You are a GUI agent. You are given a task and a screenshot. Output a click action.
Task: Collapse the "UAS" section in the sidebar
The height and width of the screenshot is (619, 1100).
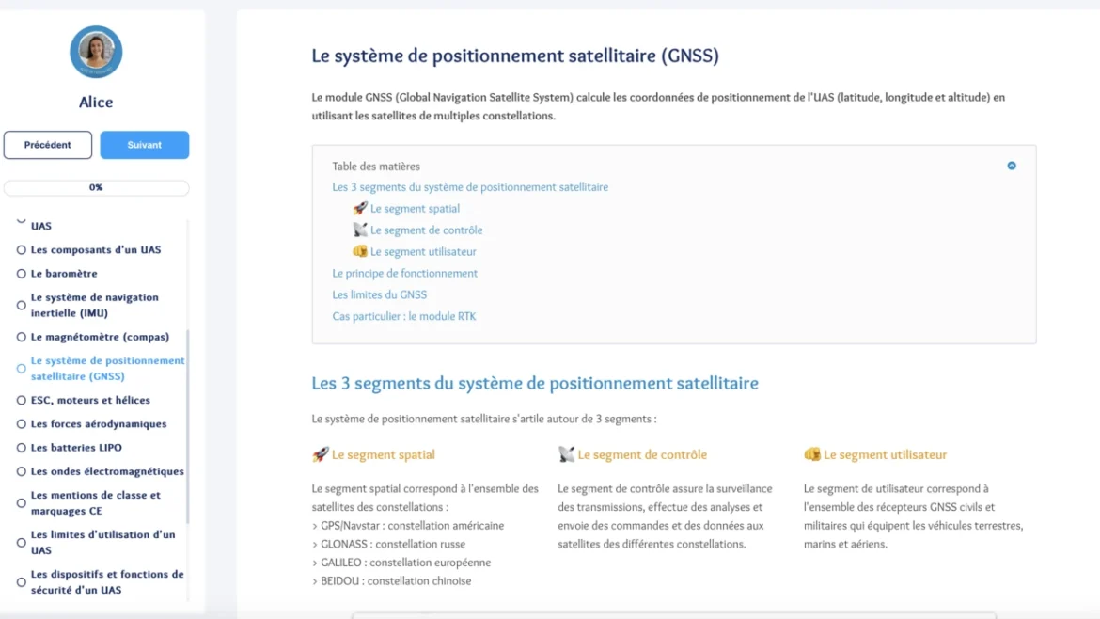tap(19, 221)
